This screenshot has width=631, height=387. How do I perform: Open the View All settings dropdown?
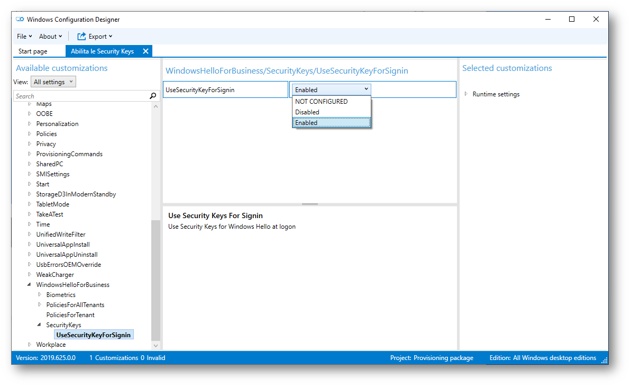click(53, 82)
